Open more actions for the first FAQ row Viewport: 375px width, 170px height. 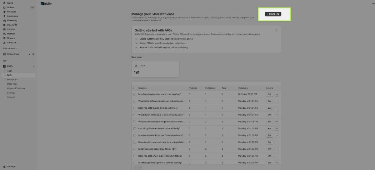click(277, 94)
